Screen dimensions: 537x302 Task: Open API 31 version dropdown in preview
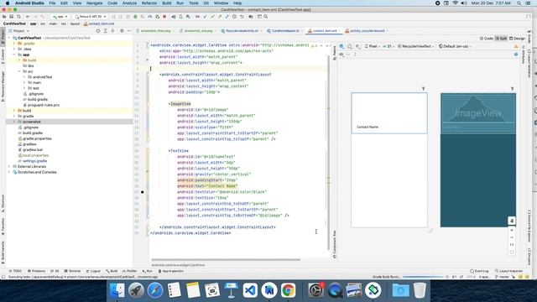click(x=388, y=46)
